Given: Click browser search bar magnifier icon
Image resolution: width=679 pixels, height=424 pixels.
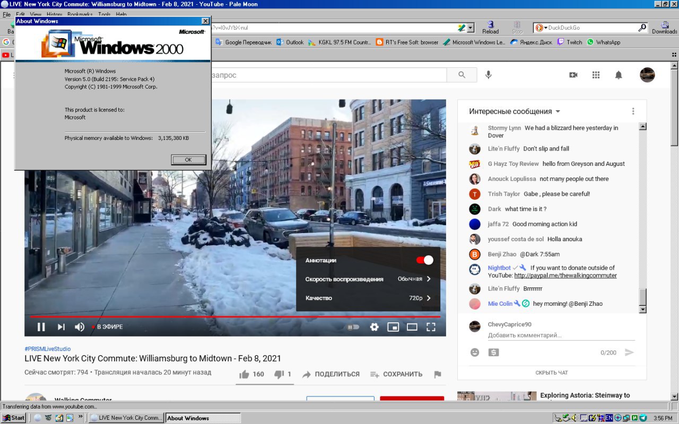Looking at the screenshot, I should click(x=642, y=28).
